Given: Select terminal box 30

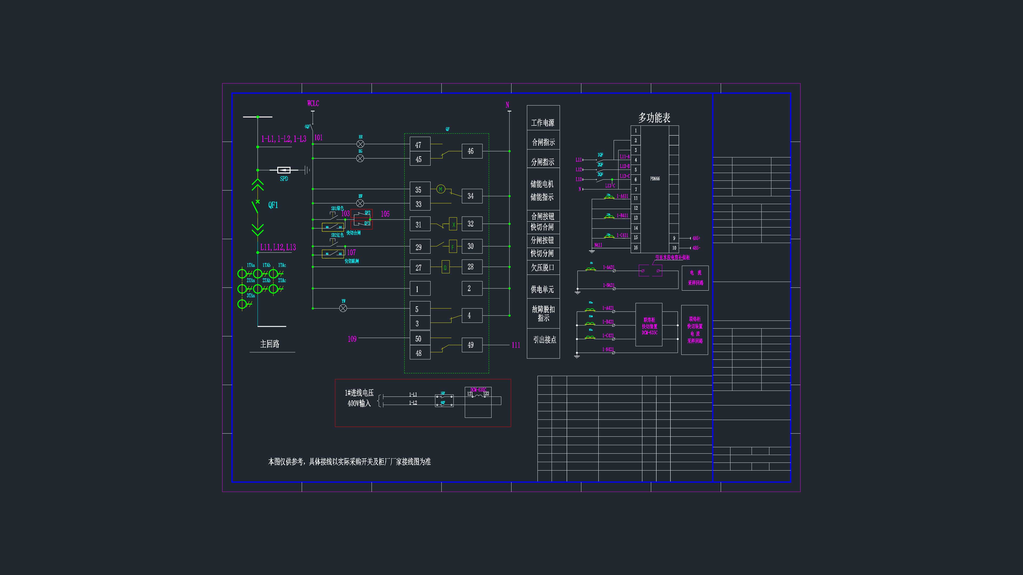Looking at the screenshot, I should (x=472, y=247).
